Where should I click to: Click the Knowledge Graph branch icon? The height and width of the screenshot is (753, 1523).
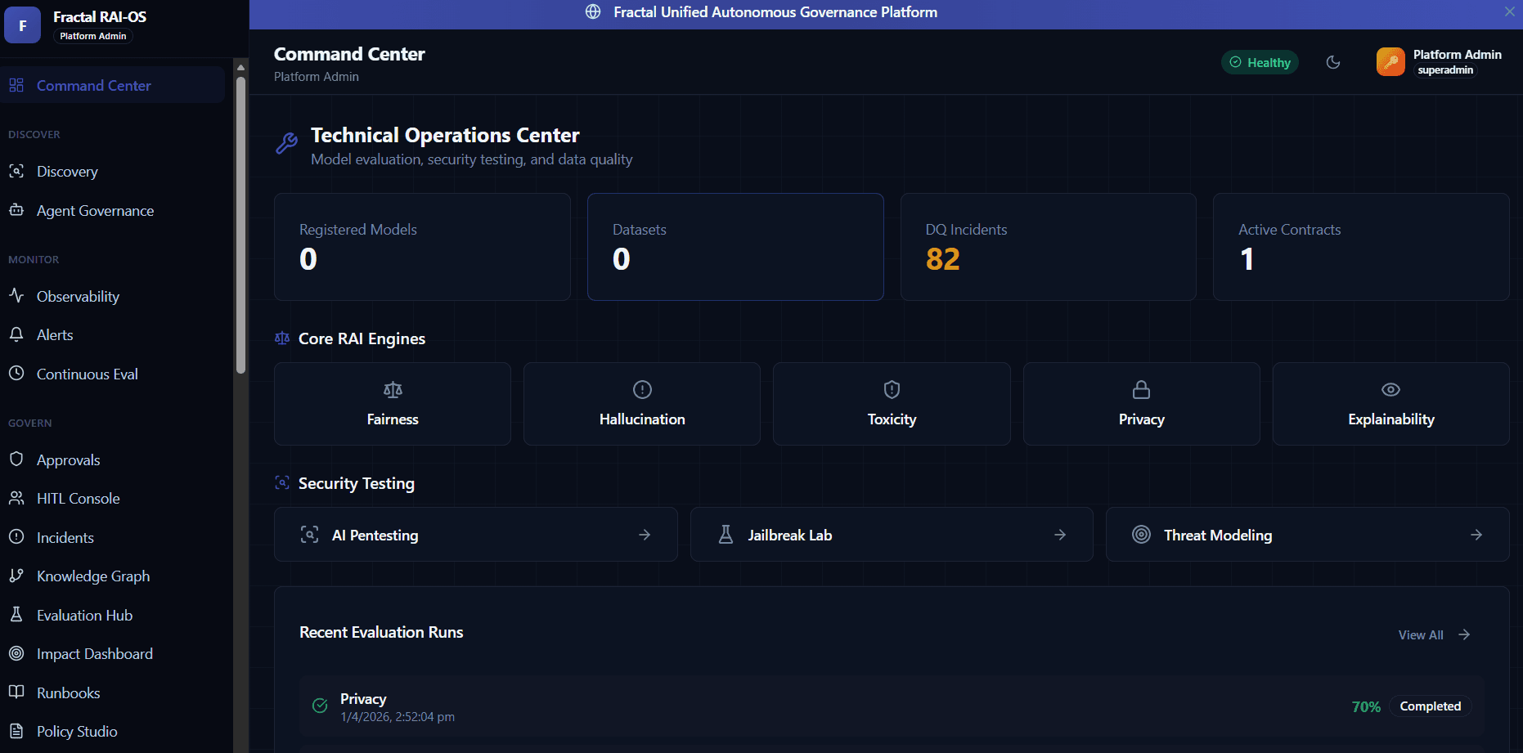click(16, 576)
